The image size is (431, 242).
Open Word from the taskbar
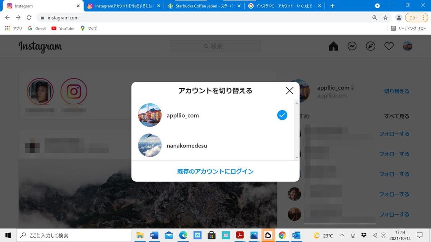click(x=154, y=235)
